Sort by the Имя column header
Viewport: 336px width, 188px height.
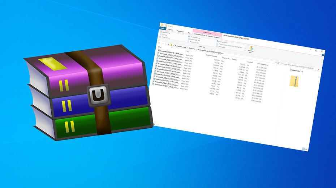click(160, 47)
